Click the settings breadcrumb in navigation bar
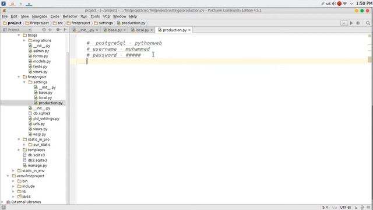373x210 pixels. pos(103,23)
